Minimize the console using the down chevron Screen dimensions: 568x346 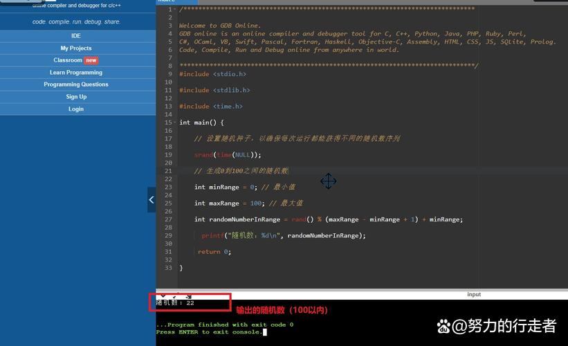163,295
